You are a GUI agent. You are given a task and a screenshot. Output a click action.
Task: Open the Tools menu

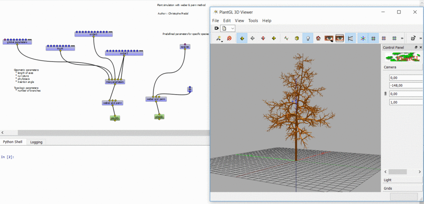coord(253,20)
